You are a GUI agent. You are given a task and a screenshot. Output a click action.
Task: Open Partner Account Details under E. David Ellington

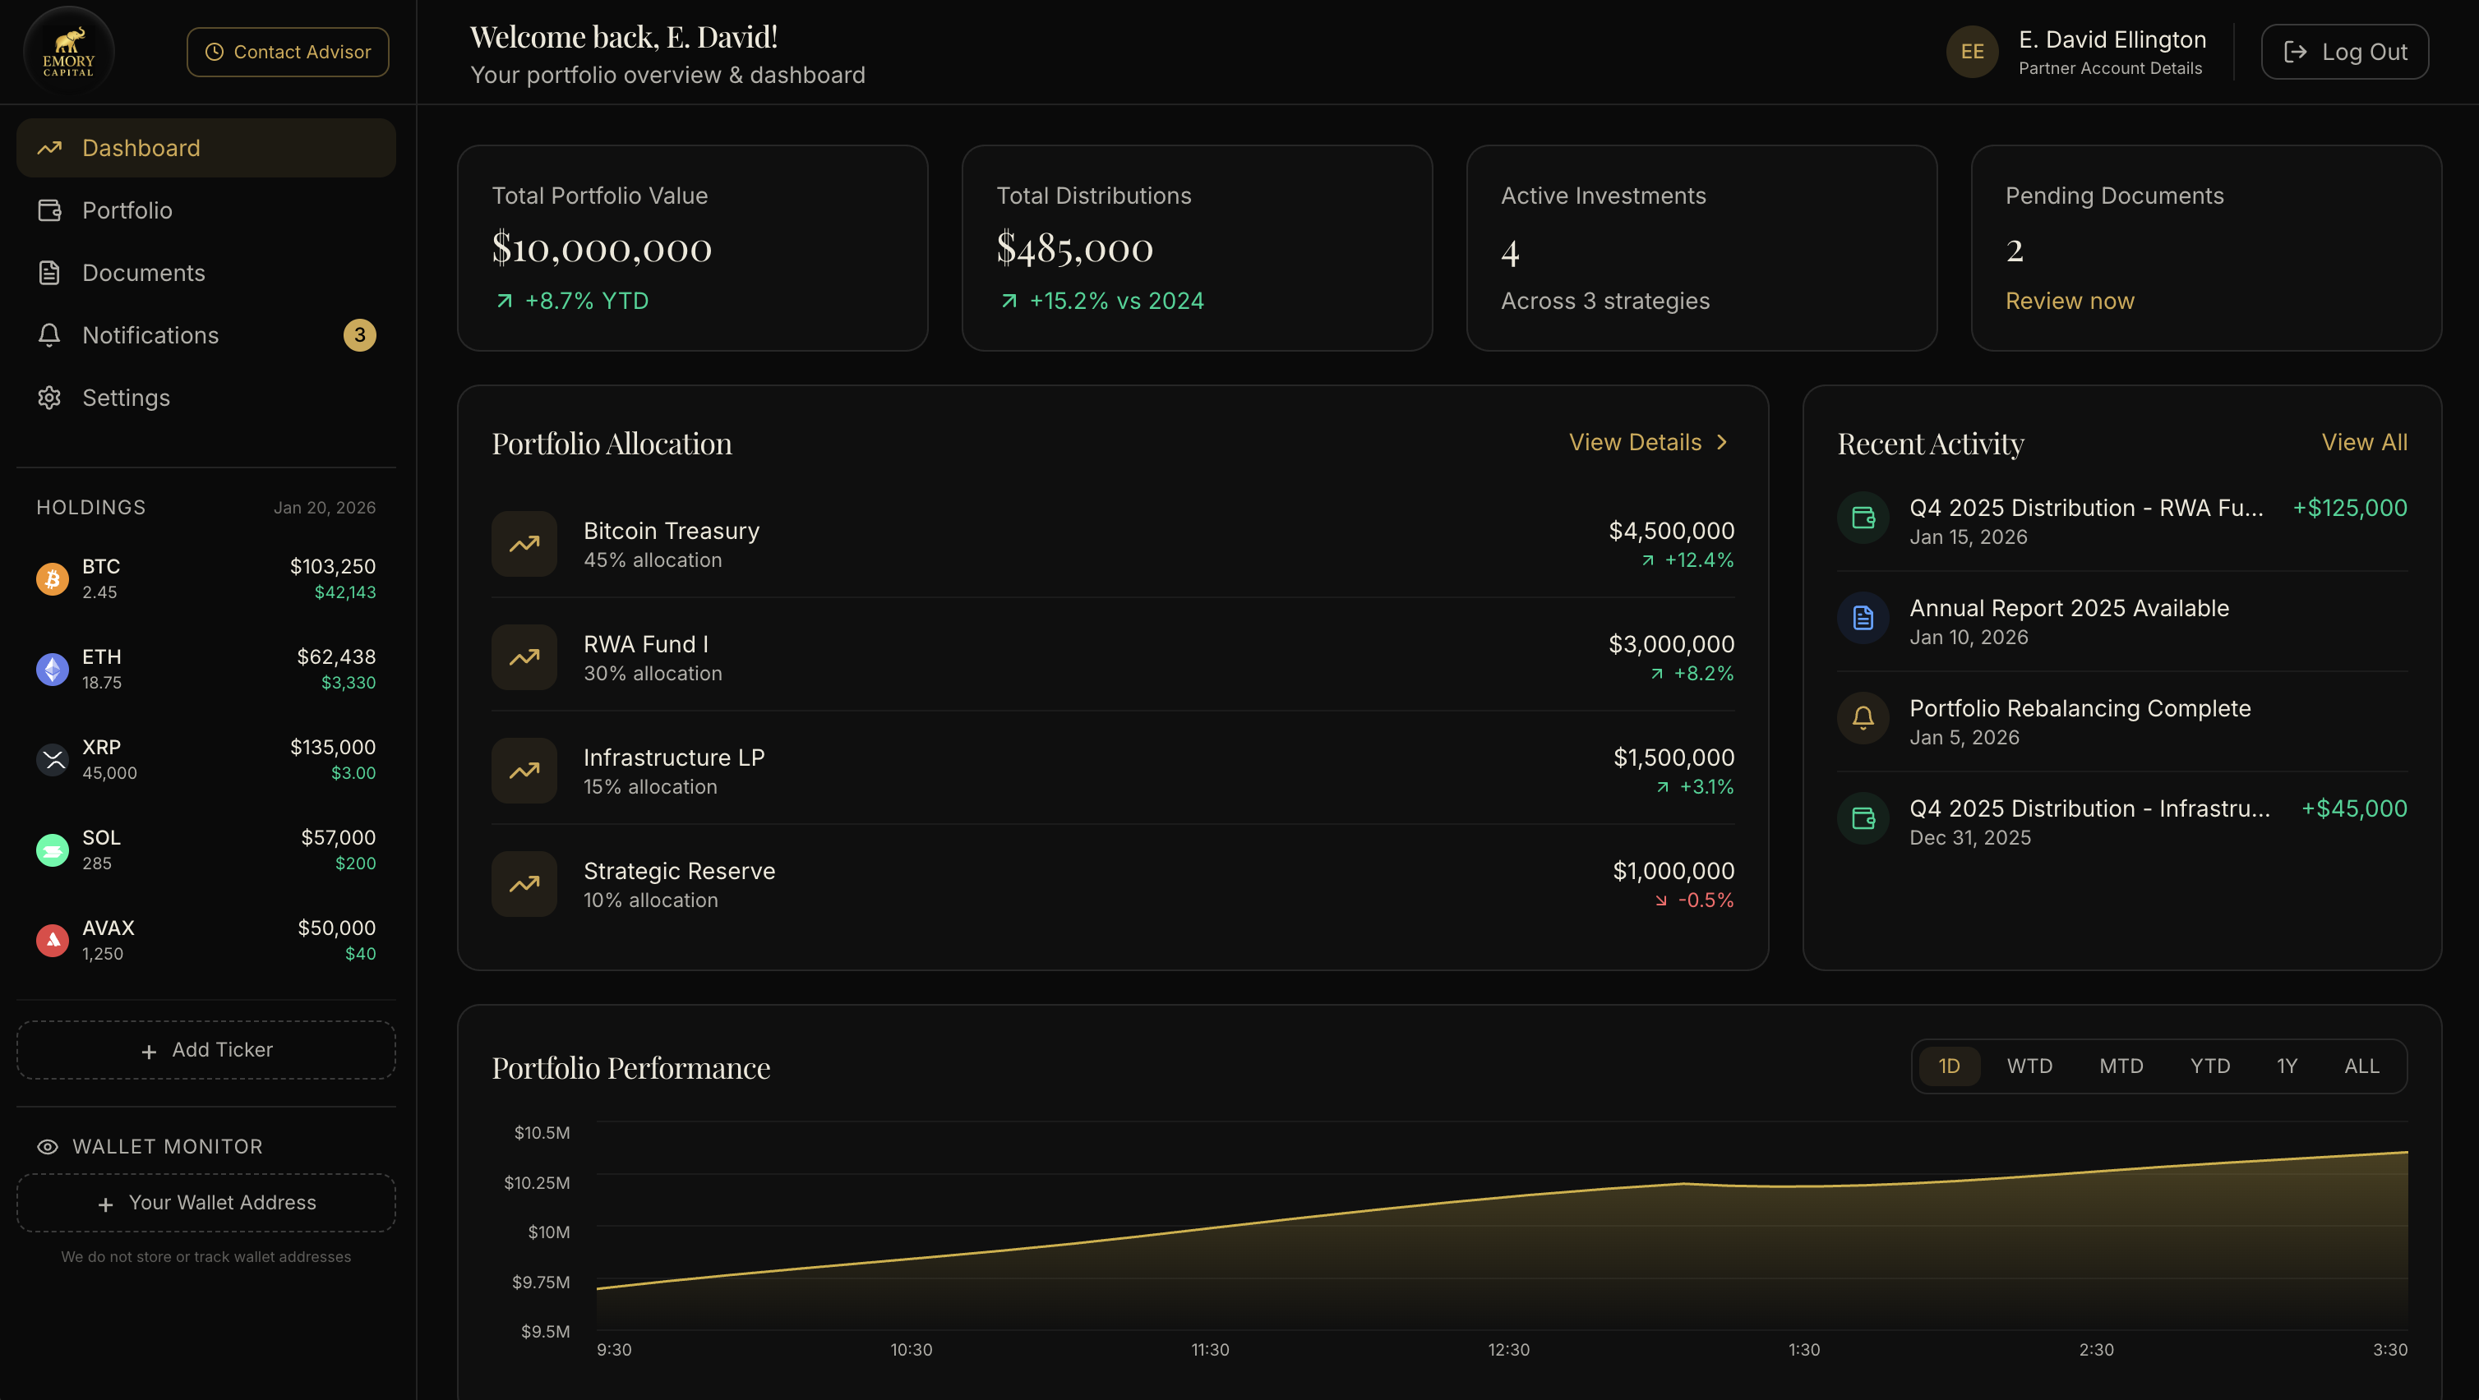[x=2111, y=67]
